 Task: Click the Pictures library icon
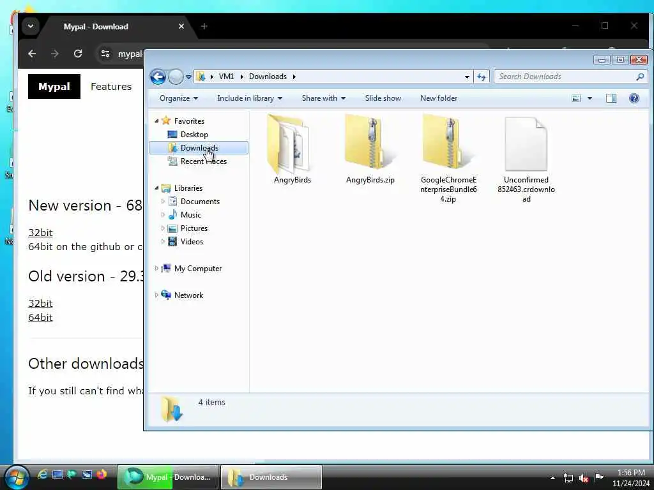172,228
